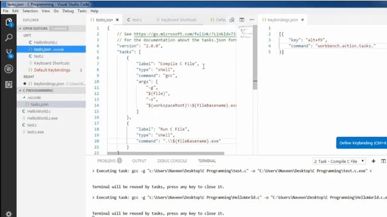Click the unsaved badge in Open Editors header

(x=59, y=28)
